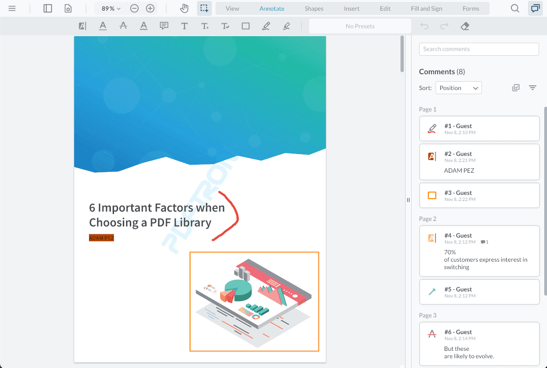Toggle the comments panel button
The width and height of the screenshot is (547, 368).
pos(535,8)
